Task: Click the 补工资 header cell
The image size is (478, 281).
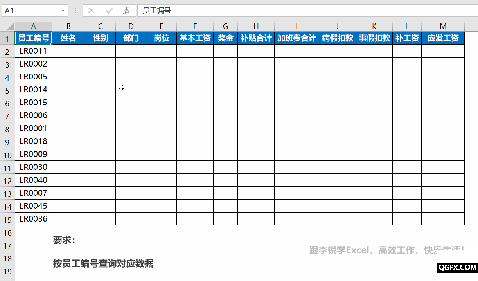Action: (x=407, y=38)
